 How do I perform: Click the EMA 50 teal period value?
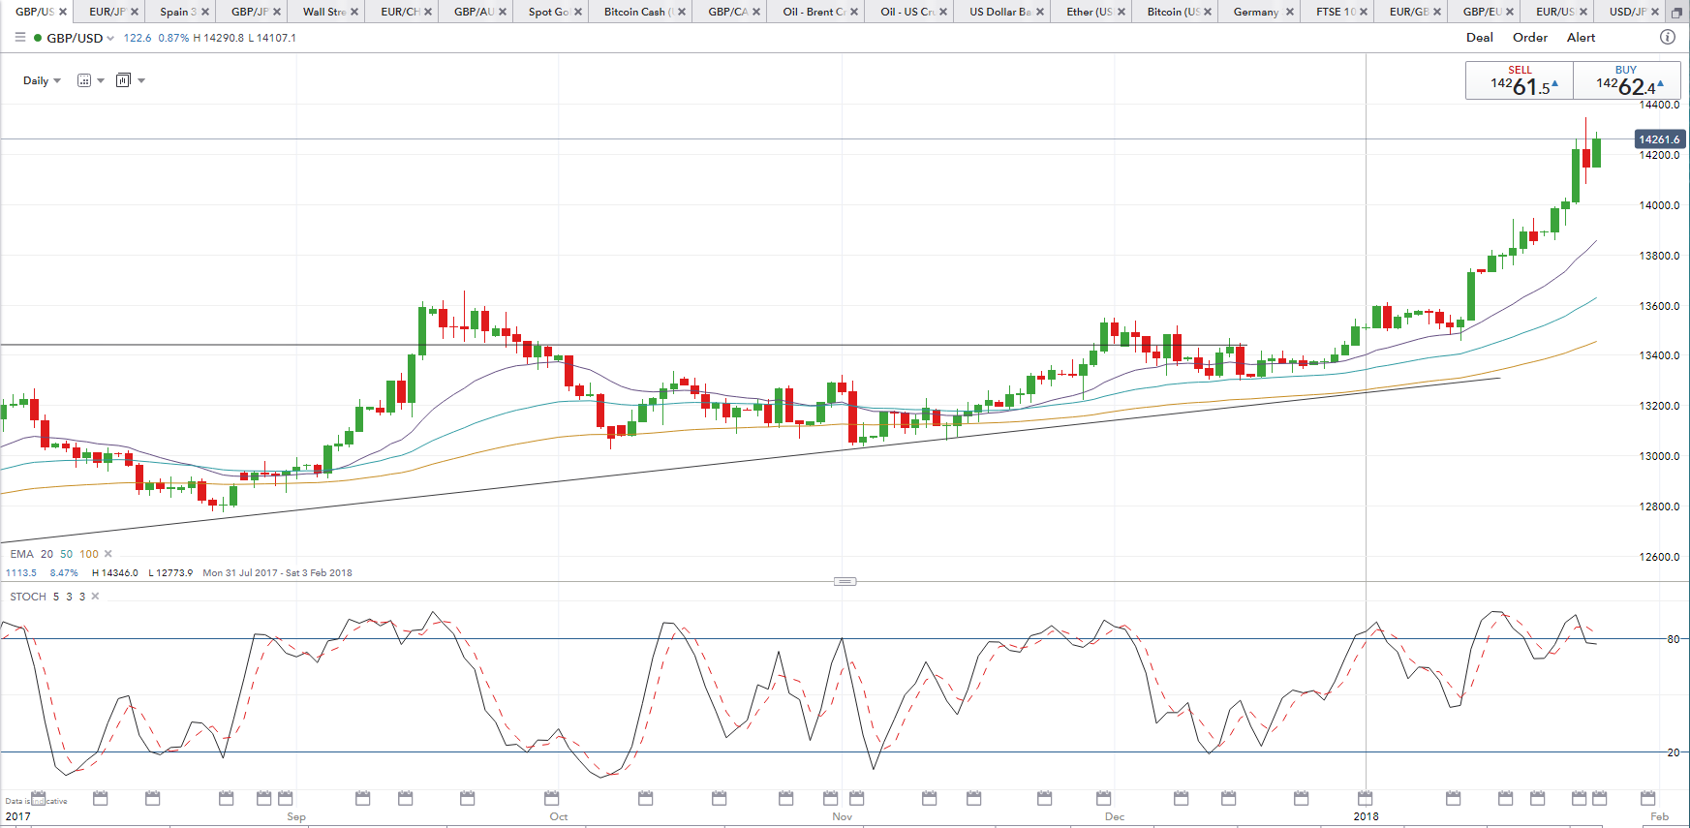(x=66, y=554)
